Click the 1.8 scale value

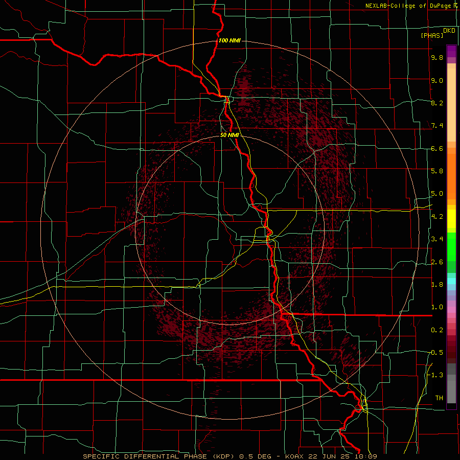pyautogui.click(x=437, y=284)
